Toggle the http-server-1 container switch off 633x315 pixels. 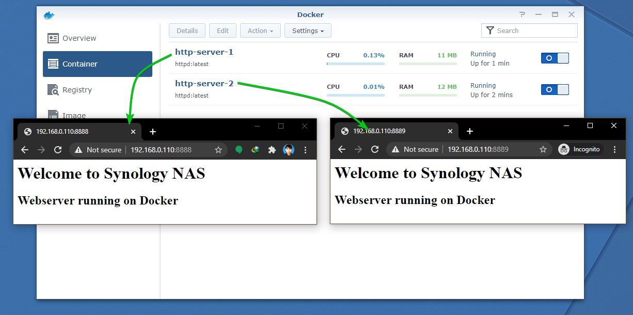(x=555, y=58)
